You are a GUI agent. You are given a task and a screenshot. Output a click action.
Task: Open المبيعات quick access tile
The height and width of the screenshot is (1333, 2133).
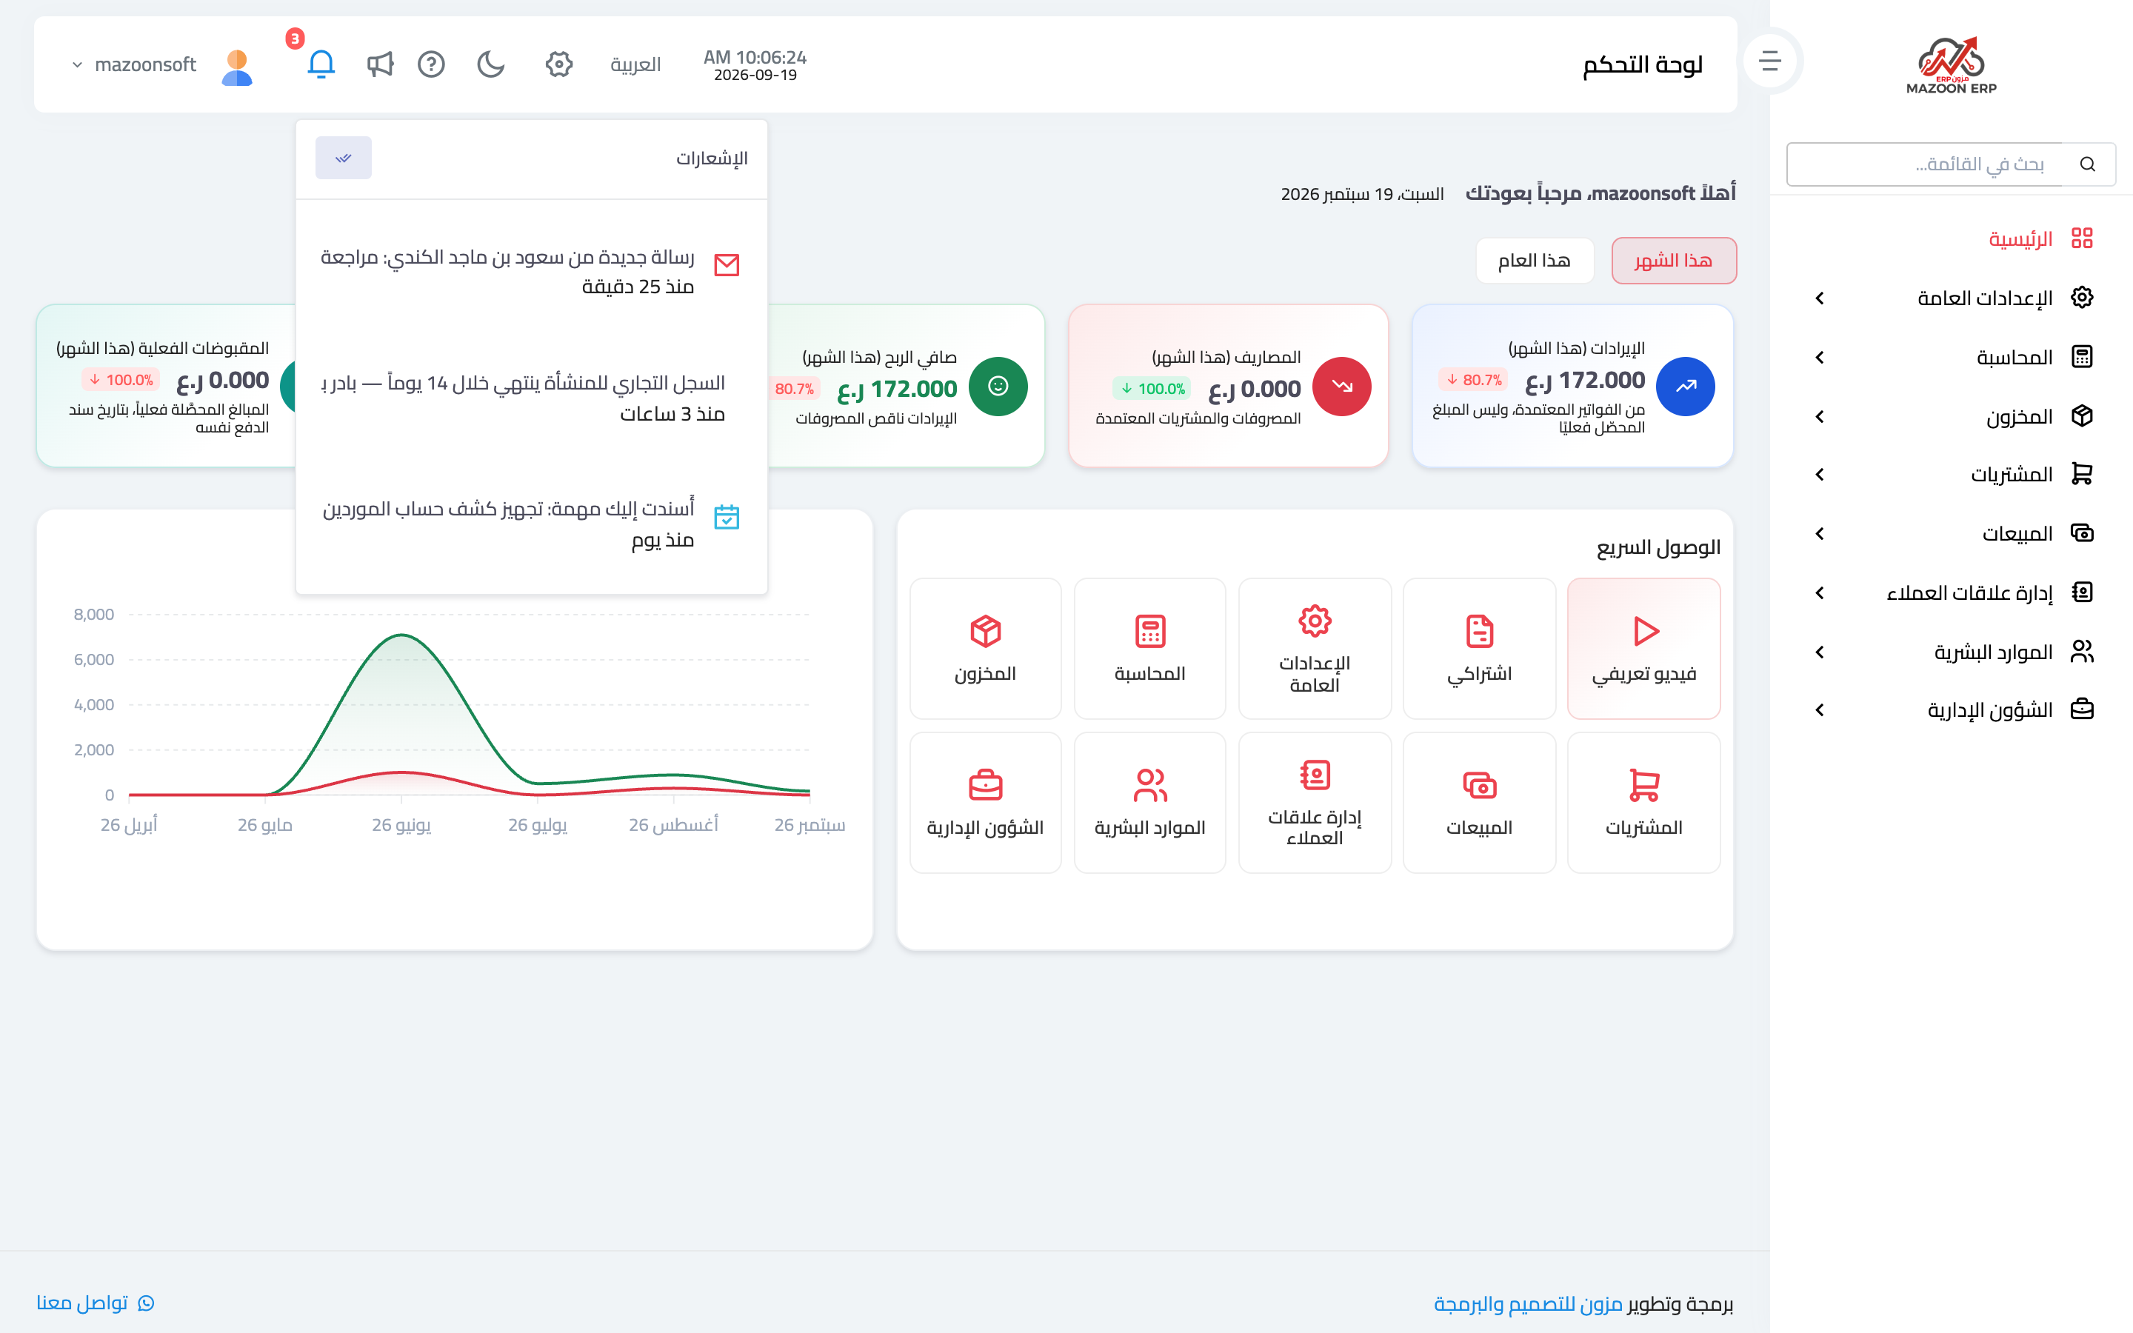(x=1479, y=802)
